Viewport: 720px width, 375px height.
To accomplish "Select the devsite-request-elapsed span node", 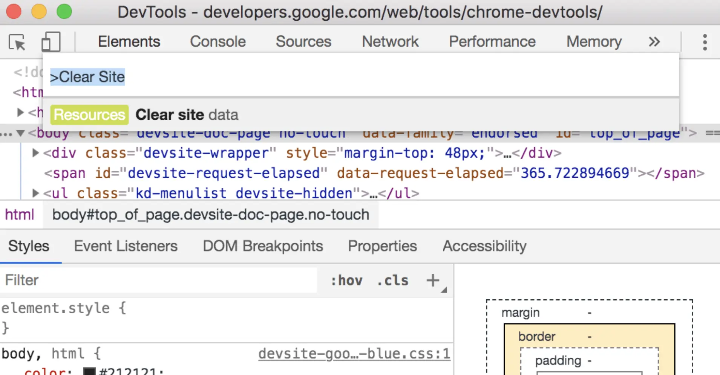I will point(374,173).
